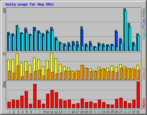Click green day label 22 on the x-axis

pos(99,112)
